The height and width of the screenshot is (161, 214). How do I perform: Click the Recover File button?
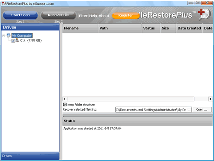[58, 15]
